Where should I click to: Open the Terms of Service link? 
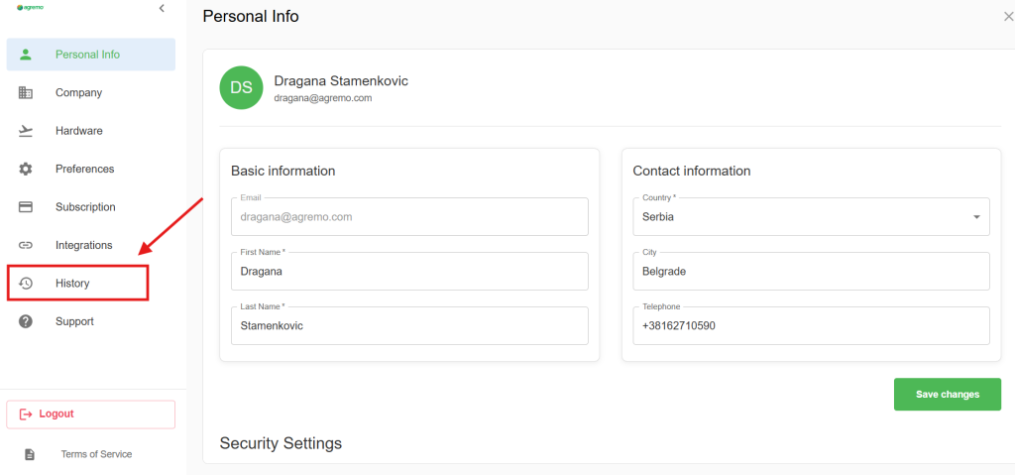[x=96, y=454]
